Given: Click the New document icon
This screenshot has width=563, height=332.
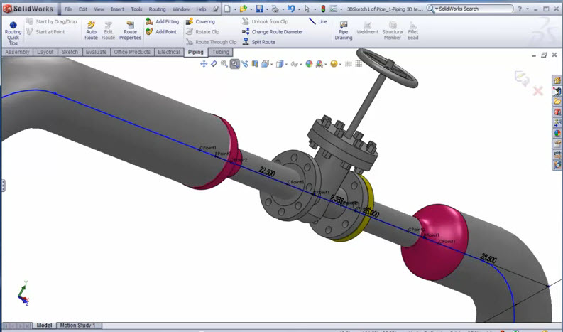Looking at the screenshot, I should point(227,9).
